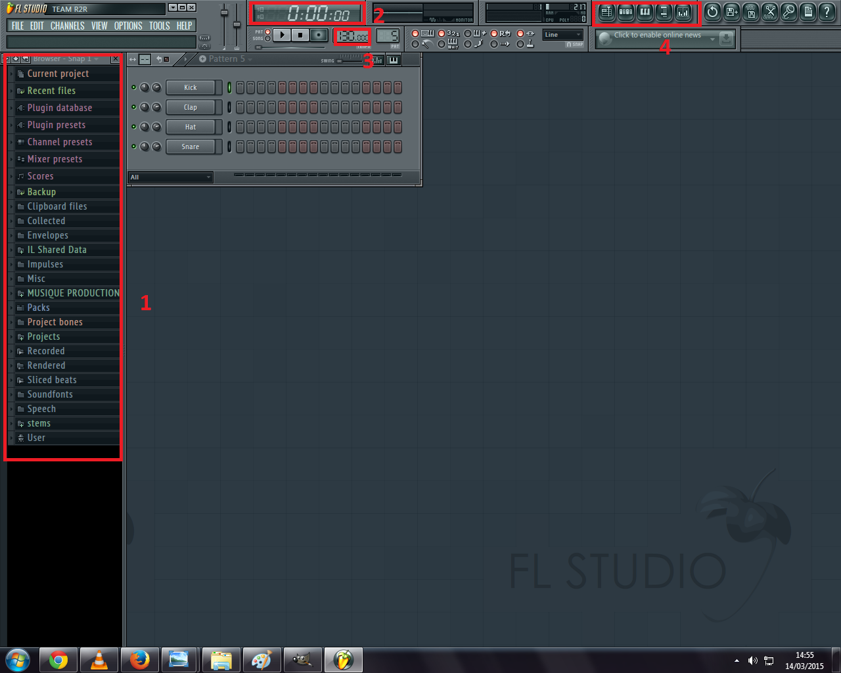Click the Render-to-audio wave disk icon
841x673 pixels.
click(751, 12)
